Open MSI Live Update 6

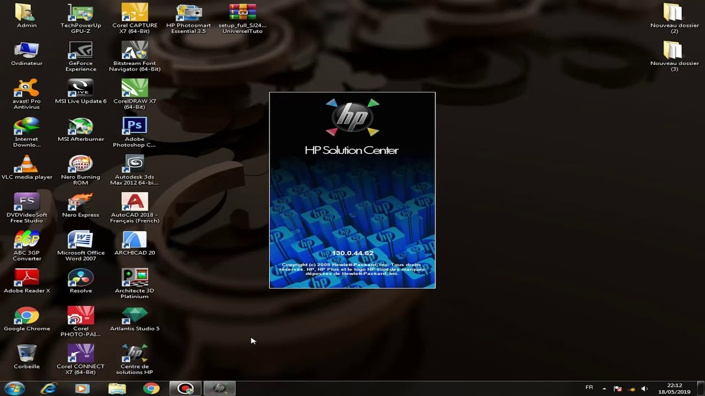click(x=80, y=92)
